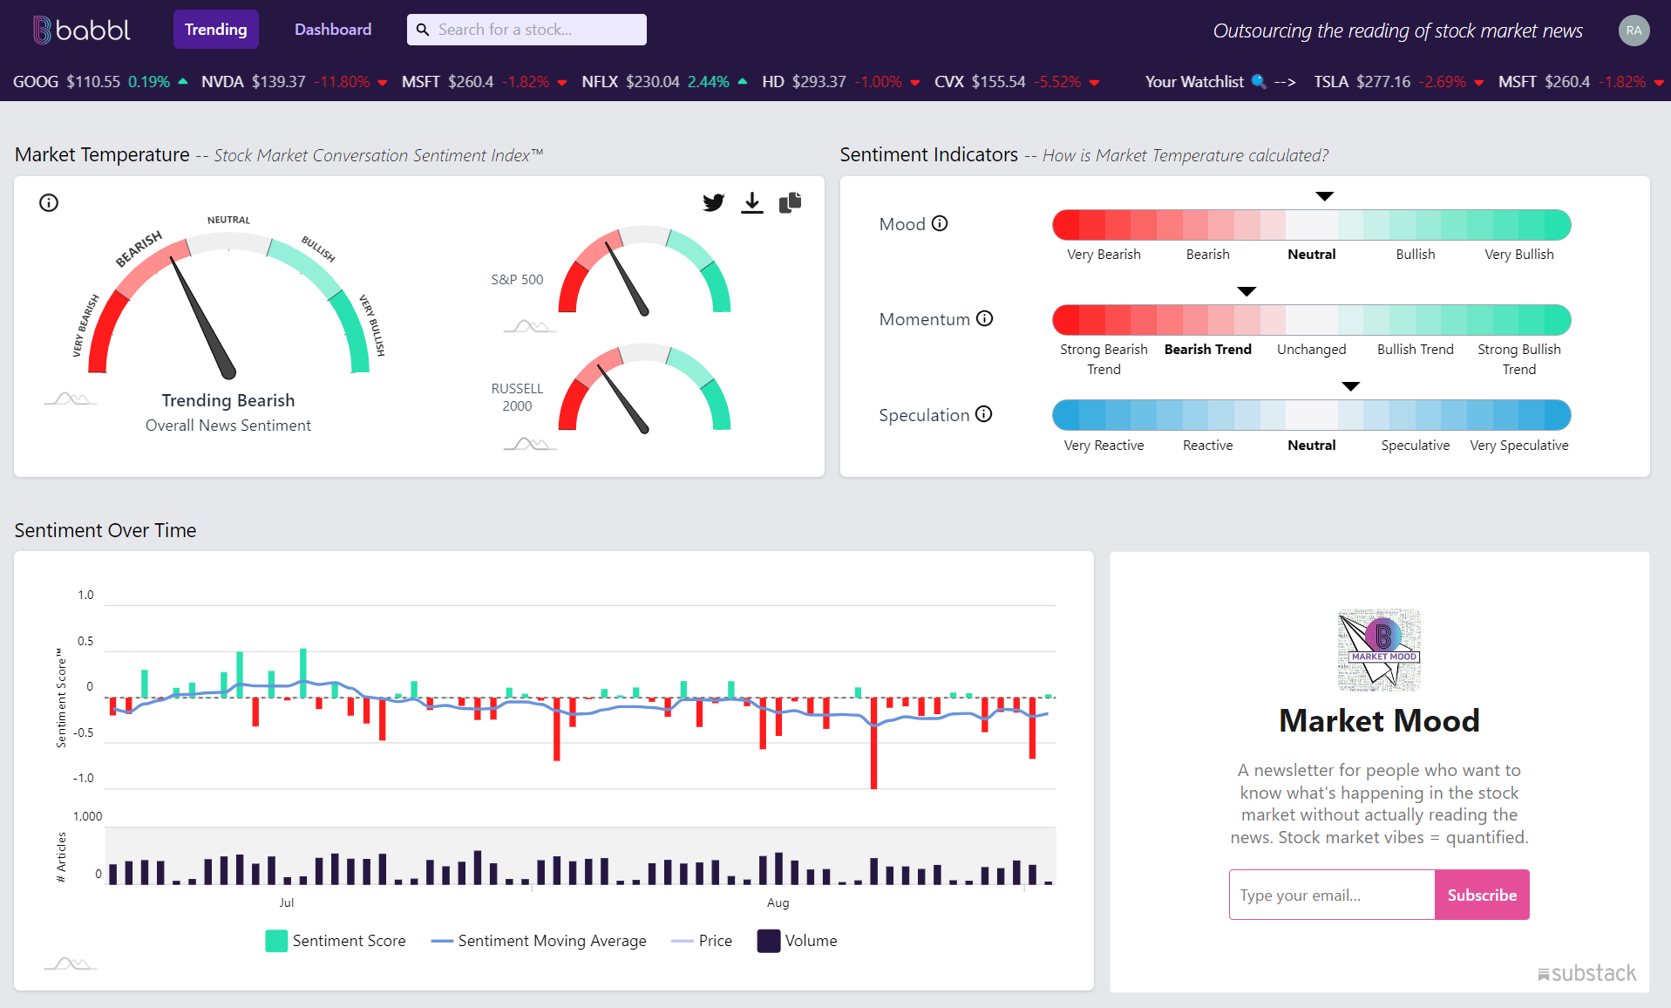Screen dimensions: 1671x1008
Task: Toggle Price legend item
Action: [702, 941]
